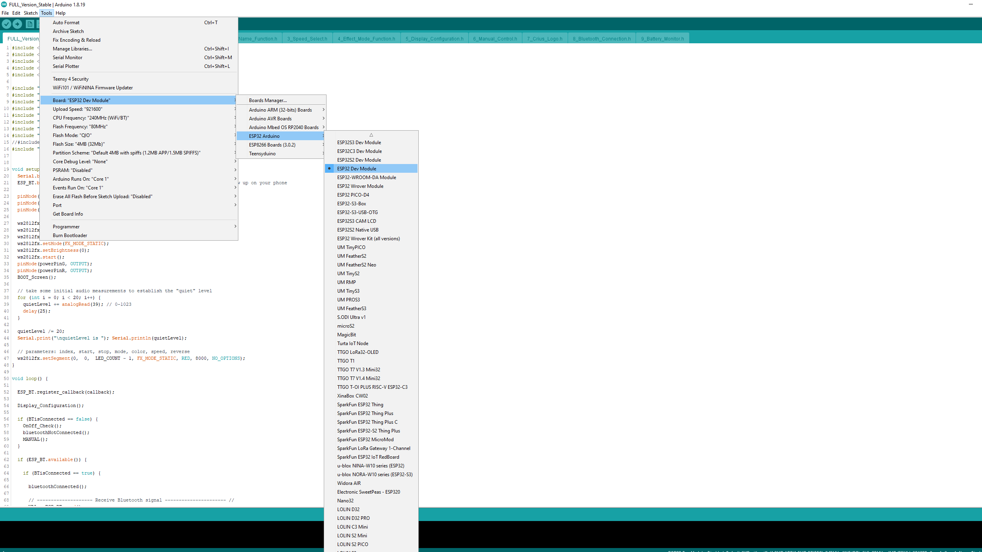Open the Sketch menu
The width and height of the screenshot is (982, 552).
coord(31,13)
